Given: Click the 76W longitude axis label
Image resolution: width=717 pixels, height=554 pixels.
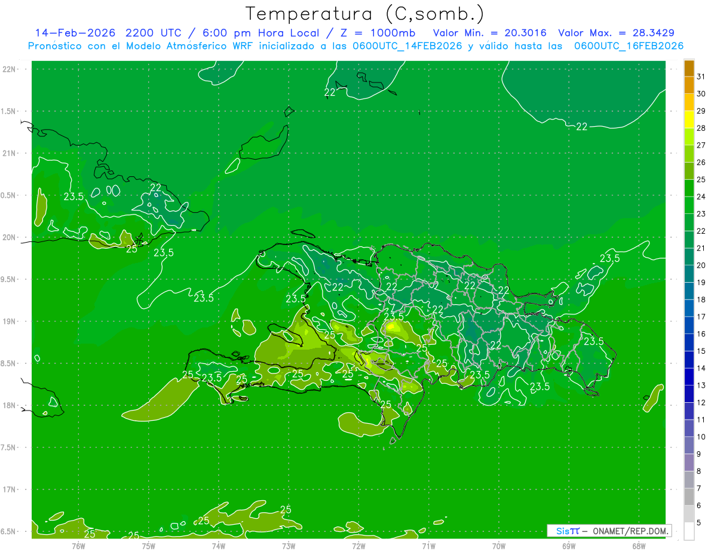Looking at the screenshot, I should (x=78, y=546).
